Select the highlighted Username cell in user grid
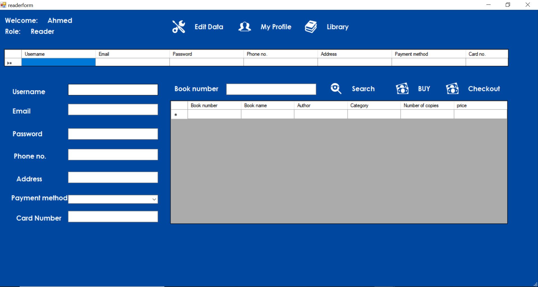 pyautogui.click(x=59, y=62)
